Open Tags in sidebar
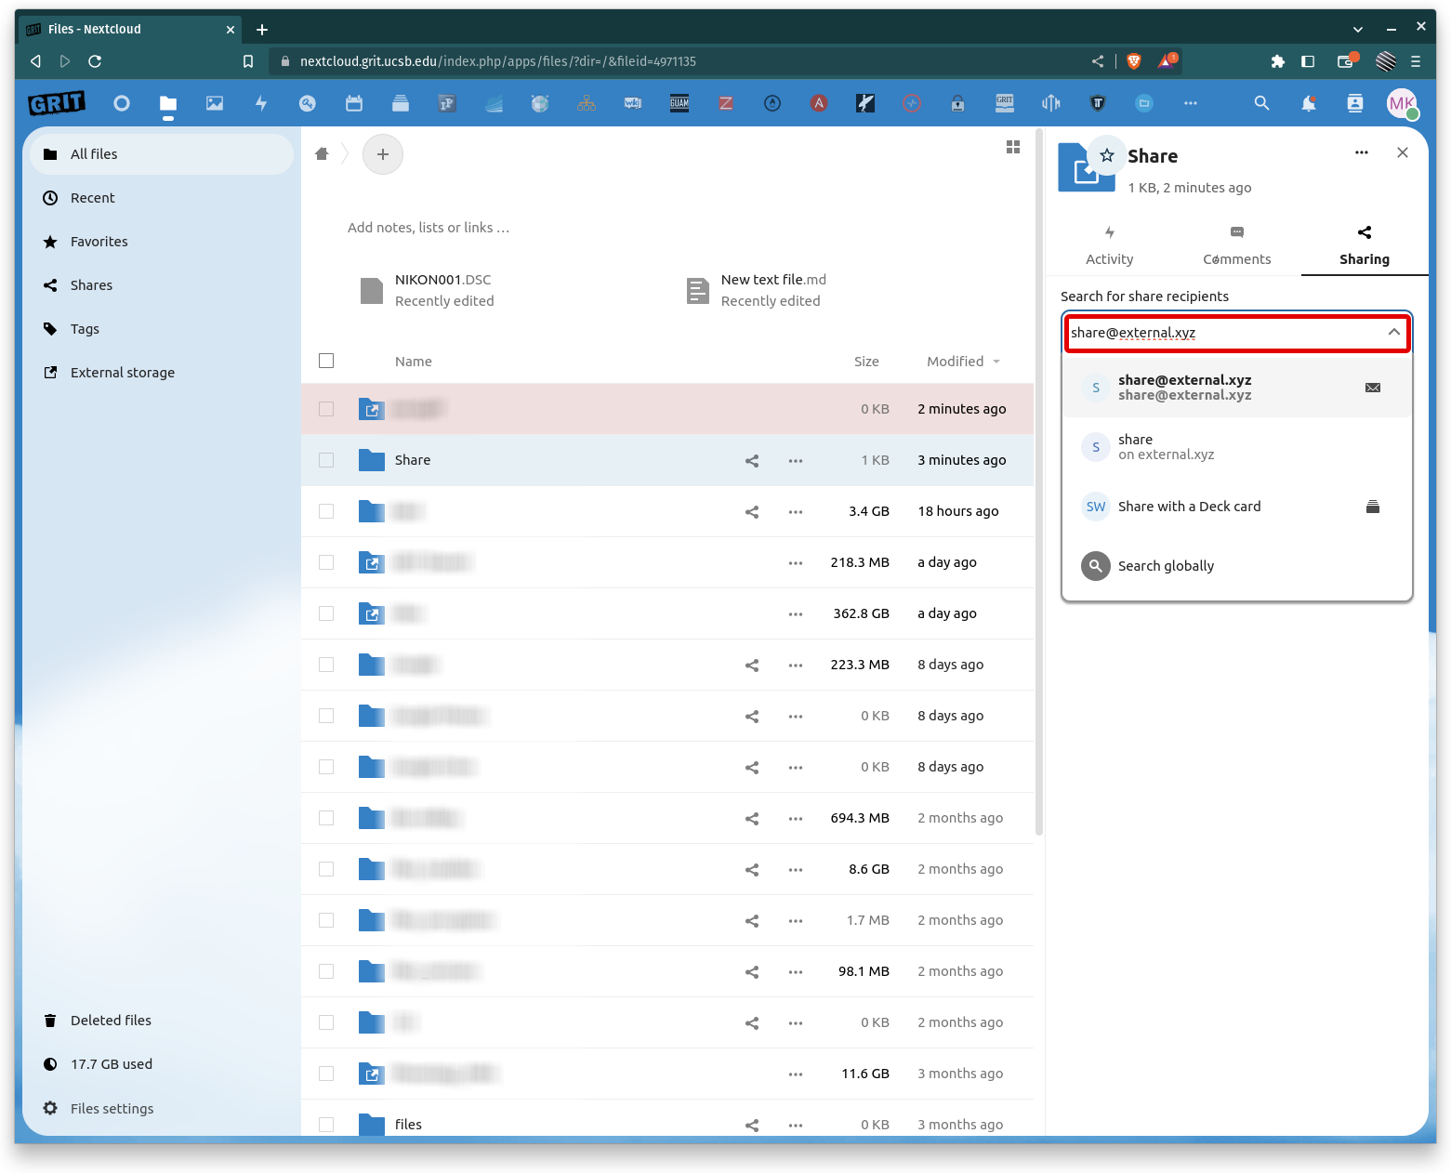The image size is (1451, 1173). 162,329
